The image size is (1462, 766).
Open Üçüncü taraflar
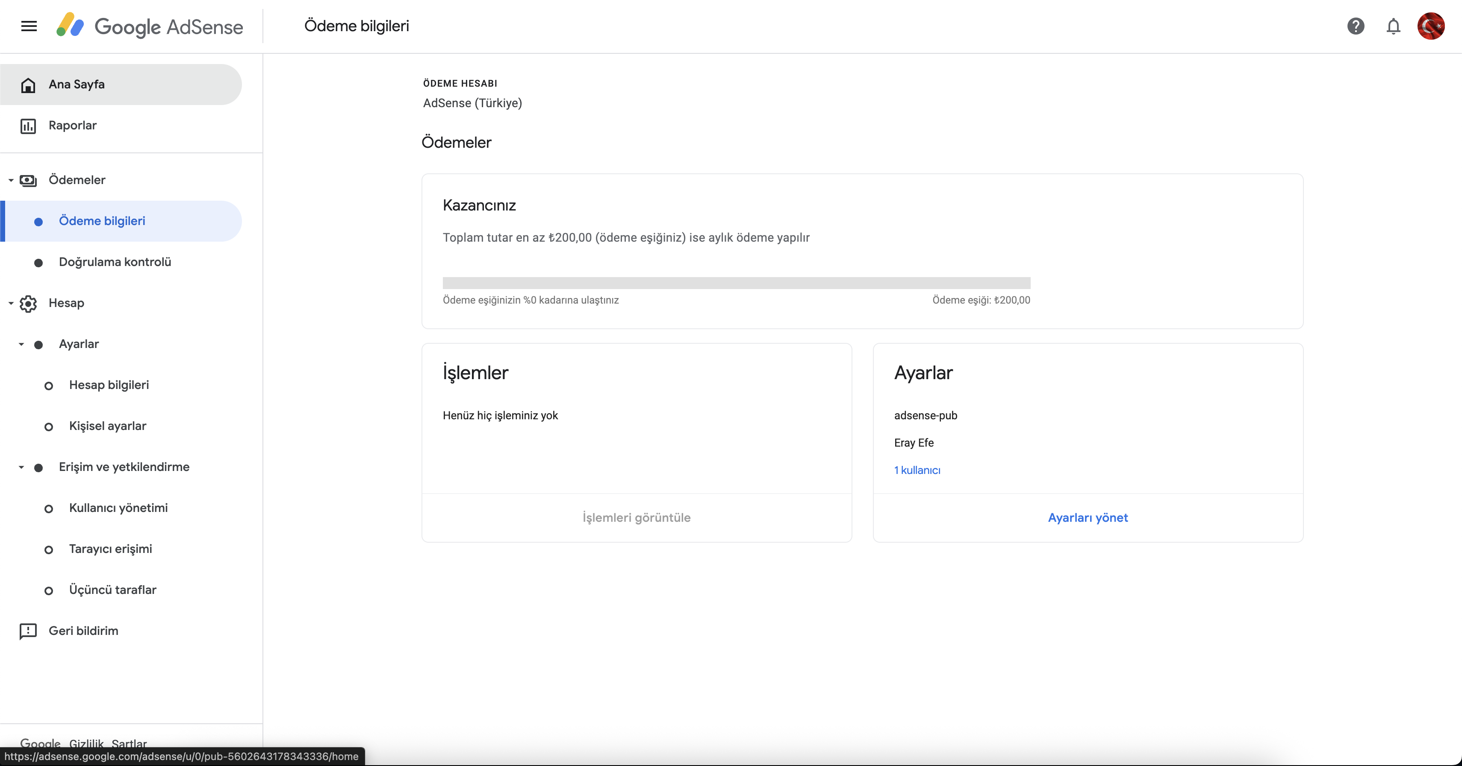pyautogui.click(x=121, y=590)
